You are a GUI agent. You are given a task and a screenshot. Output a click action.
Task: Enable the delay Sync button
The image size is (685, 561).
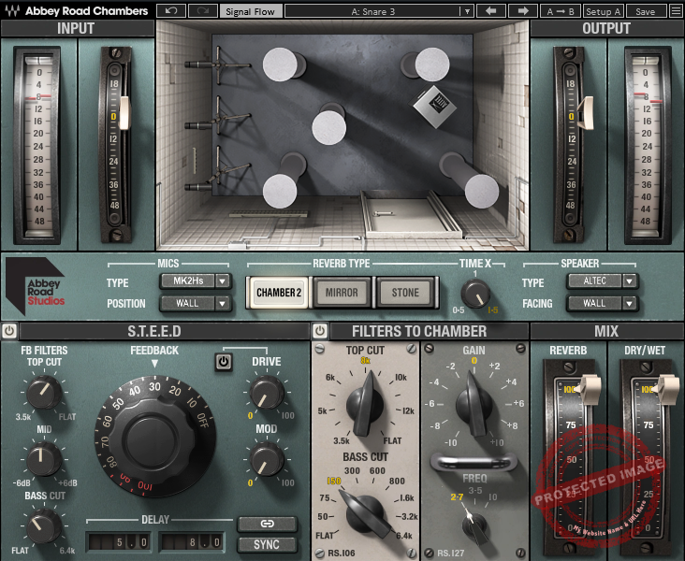click(267, 544)
